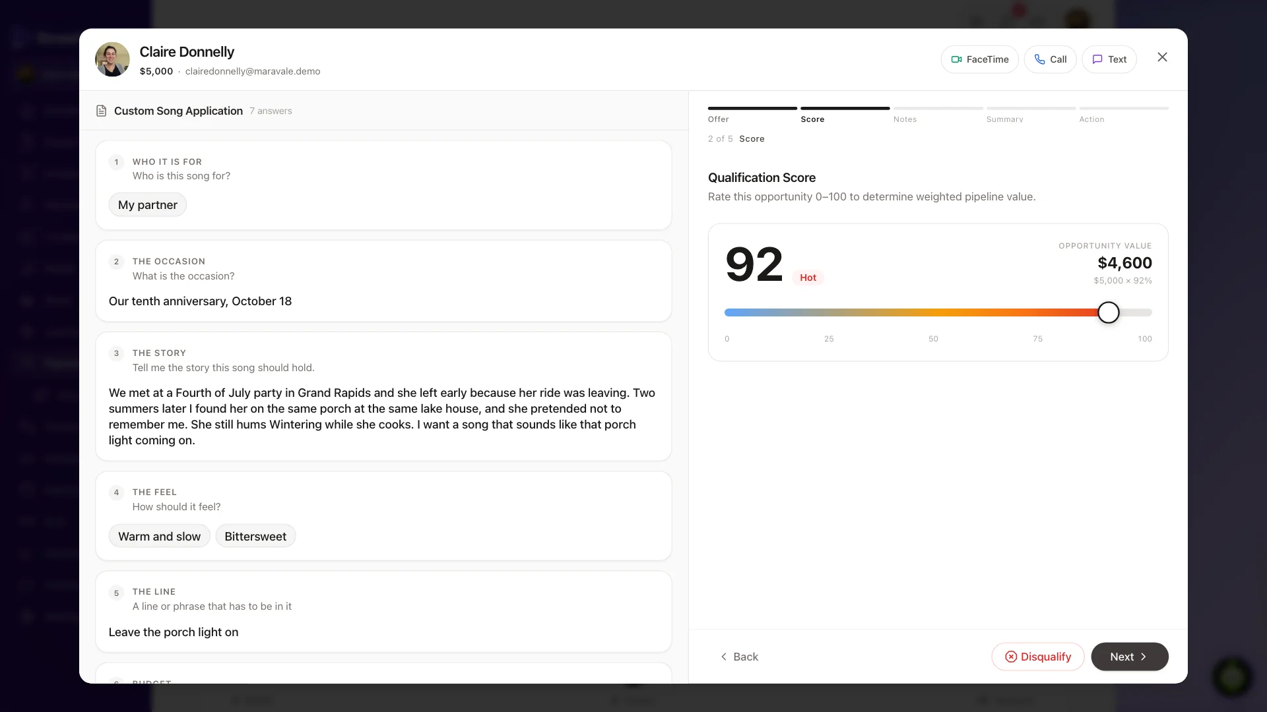Open Claire Donnelly's avatar photo
1267x712 pixels.
112,59
